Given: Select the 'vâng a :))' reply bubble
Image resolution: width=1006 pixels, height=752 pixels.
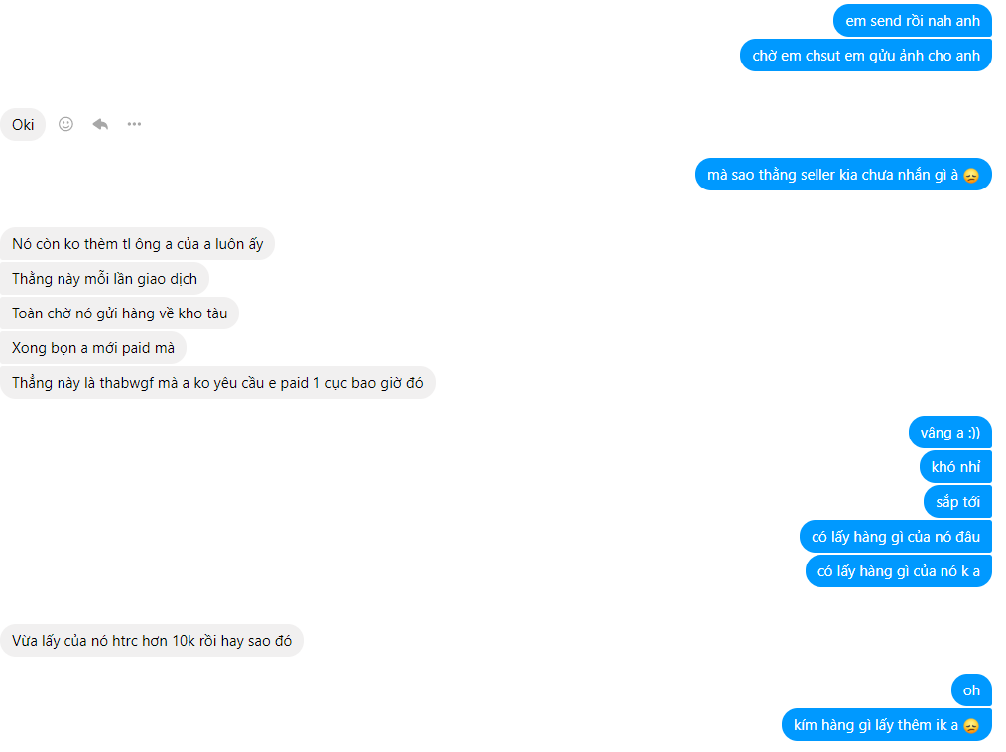Looking at the screenshot, I should point(950,433).
